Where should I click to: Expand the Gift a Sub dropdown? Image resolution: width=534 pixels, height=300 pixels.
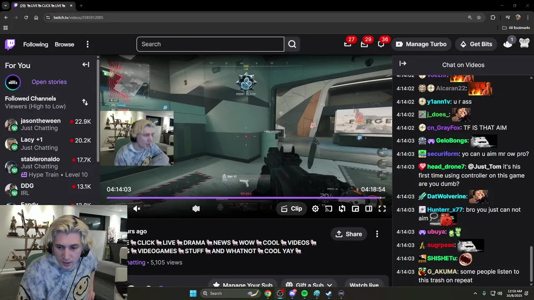pos(308,285)
